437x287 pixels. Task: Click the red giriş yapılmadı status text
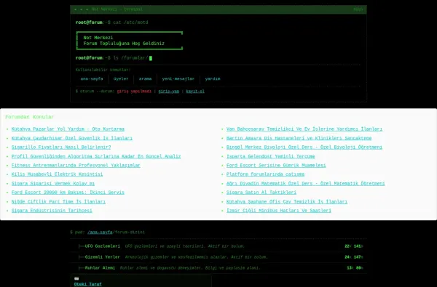tap(134, 92)
